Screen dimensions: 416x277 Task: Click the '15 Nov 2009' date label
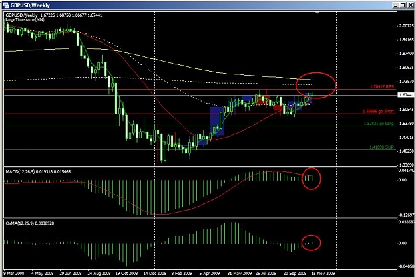323,273
